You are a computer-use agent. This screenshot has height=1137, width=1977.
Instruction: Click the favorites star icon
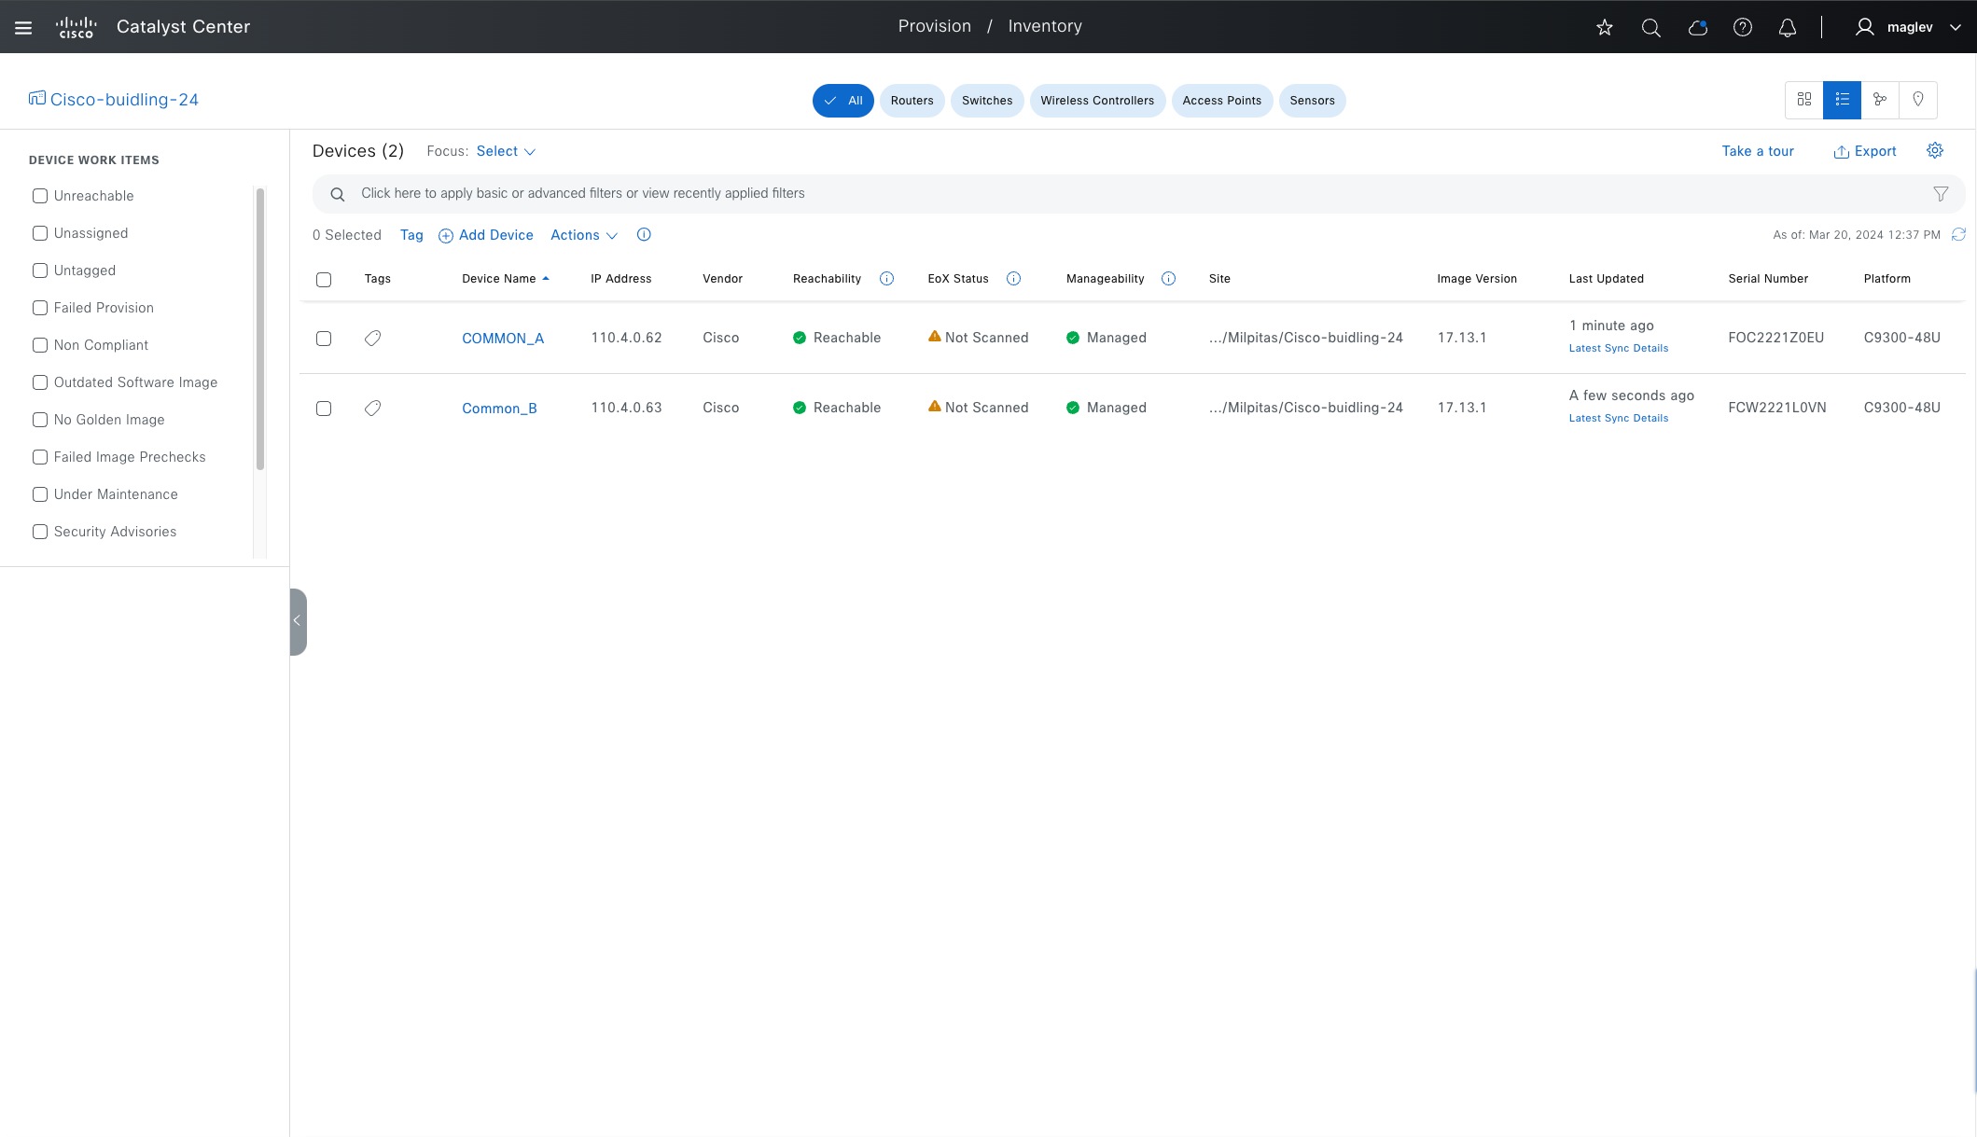[1605, 27]
